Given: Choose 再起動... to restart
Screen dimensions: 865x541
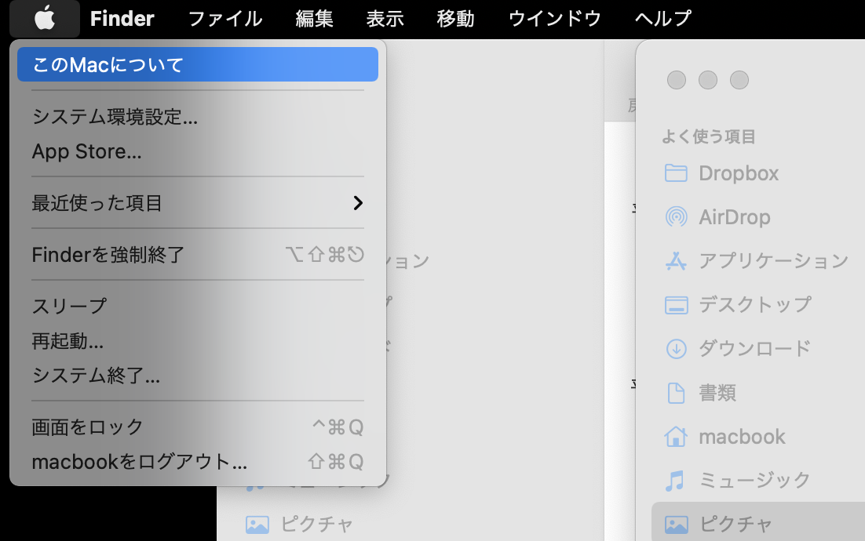Looking at the screenshot, I should 68,341.
